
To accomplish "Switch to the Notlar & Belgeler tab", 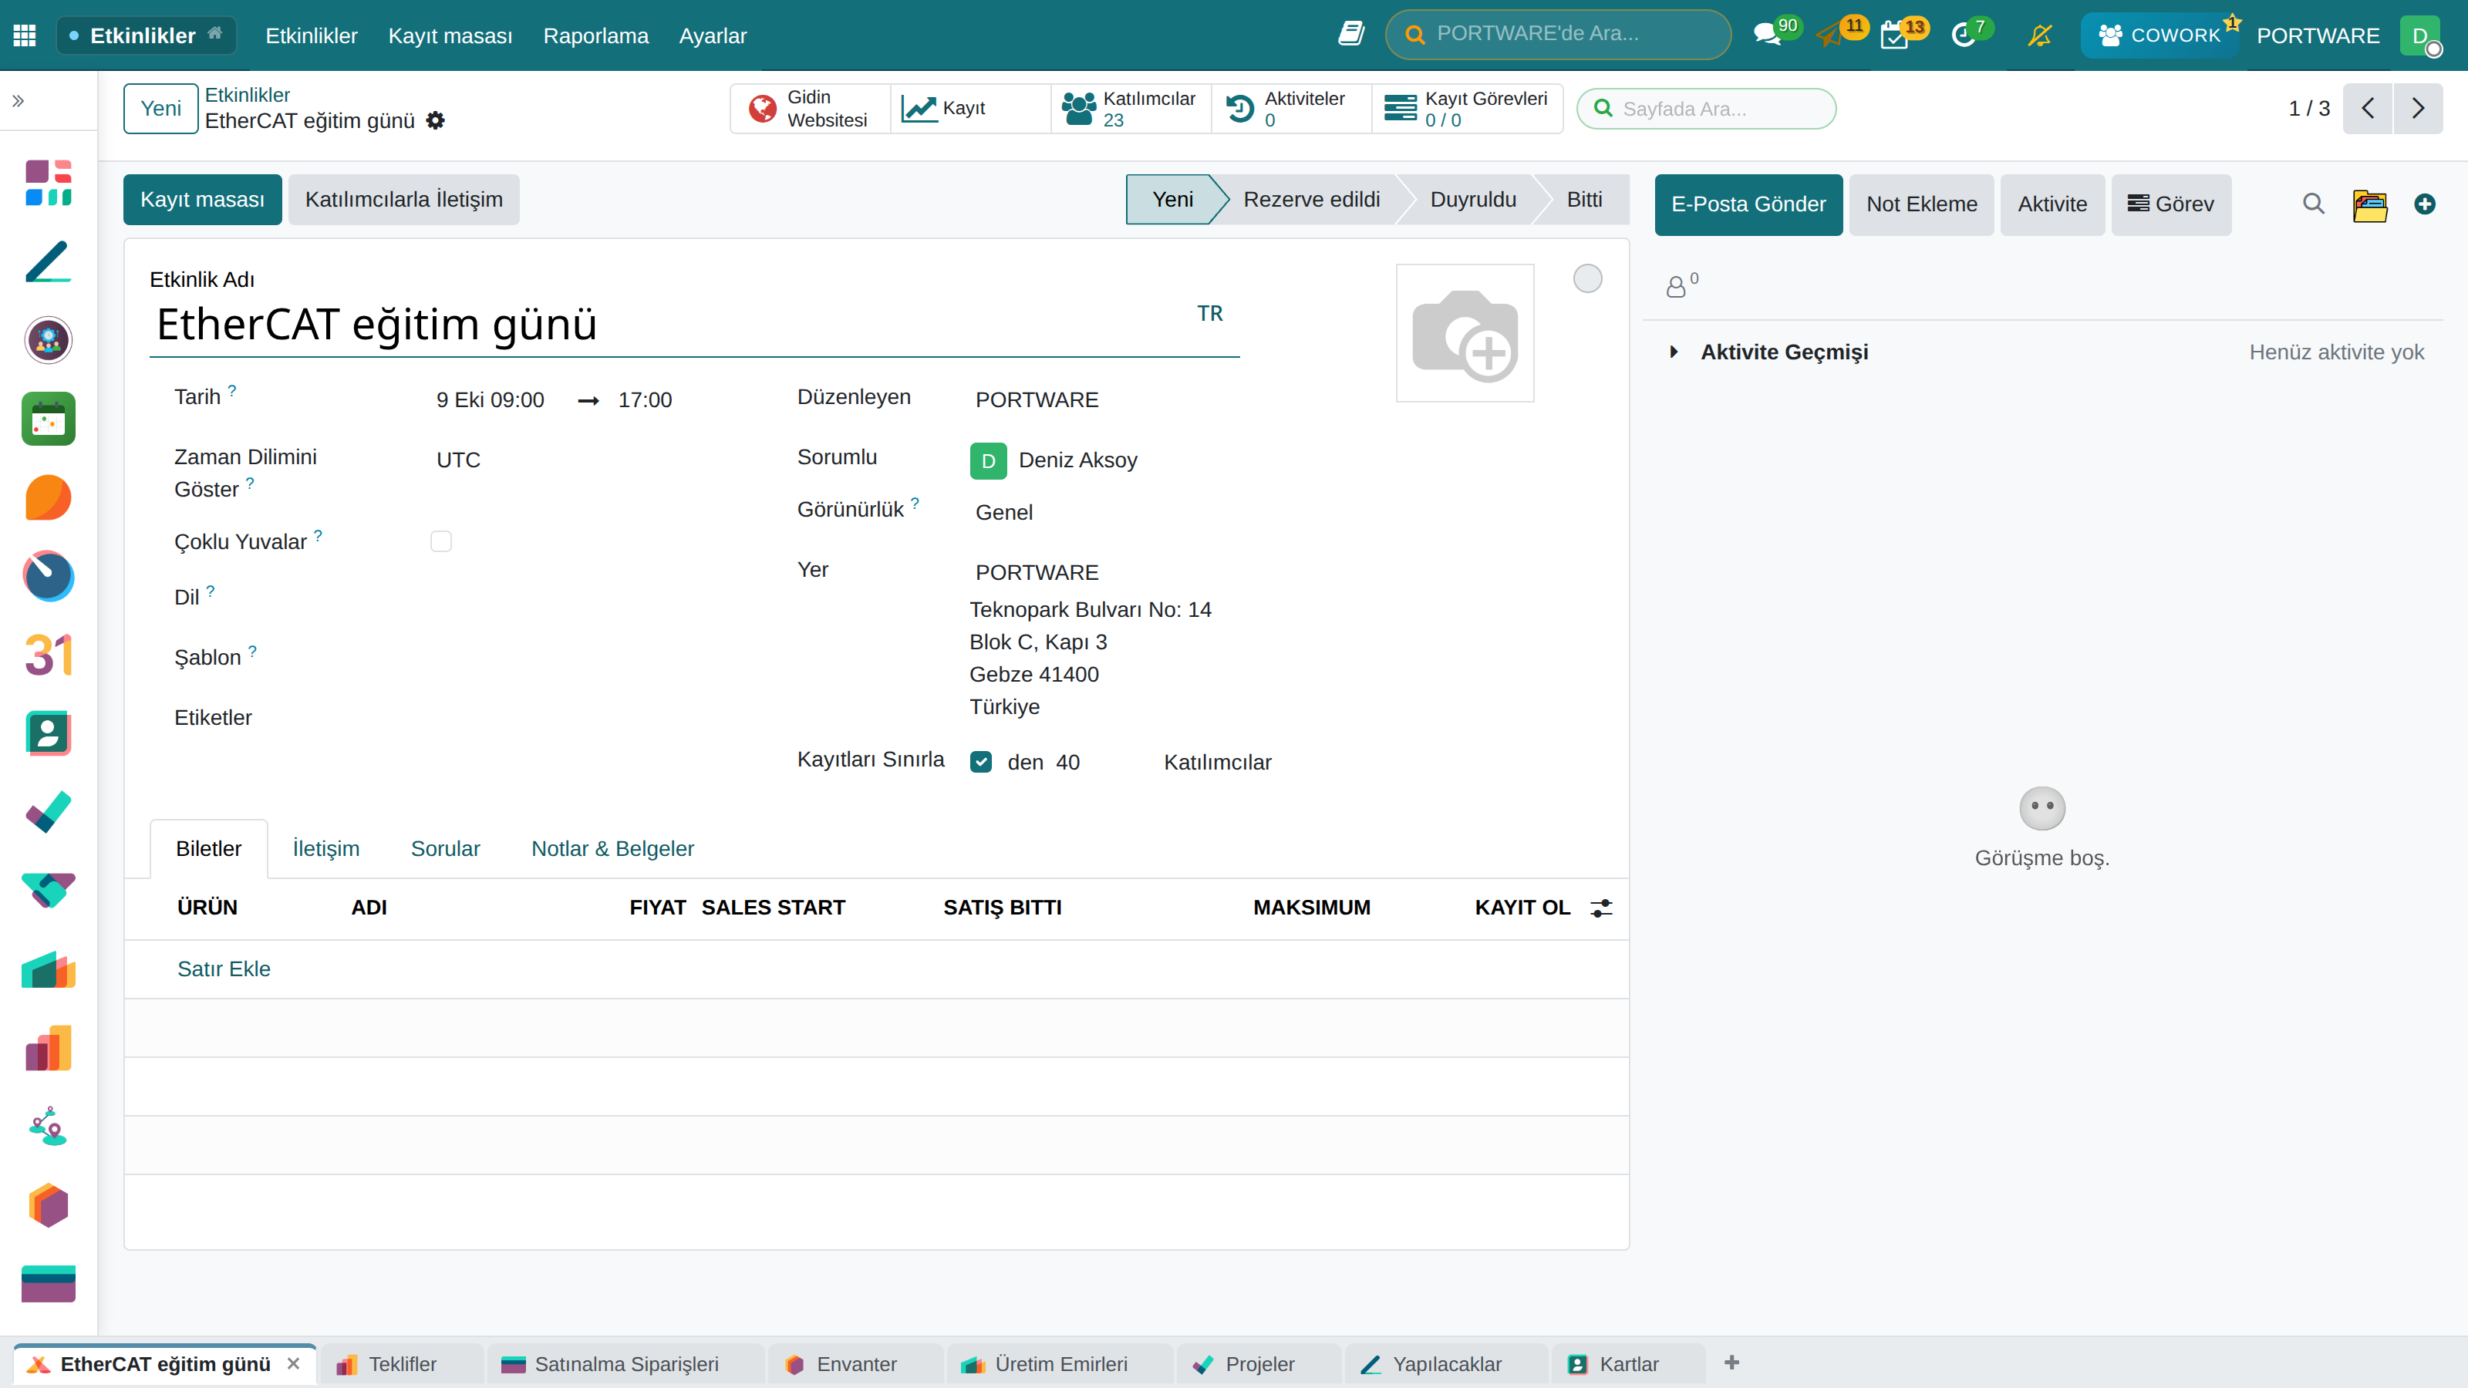I will (x=612, y=849).
